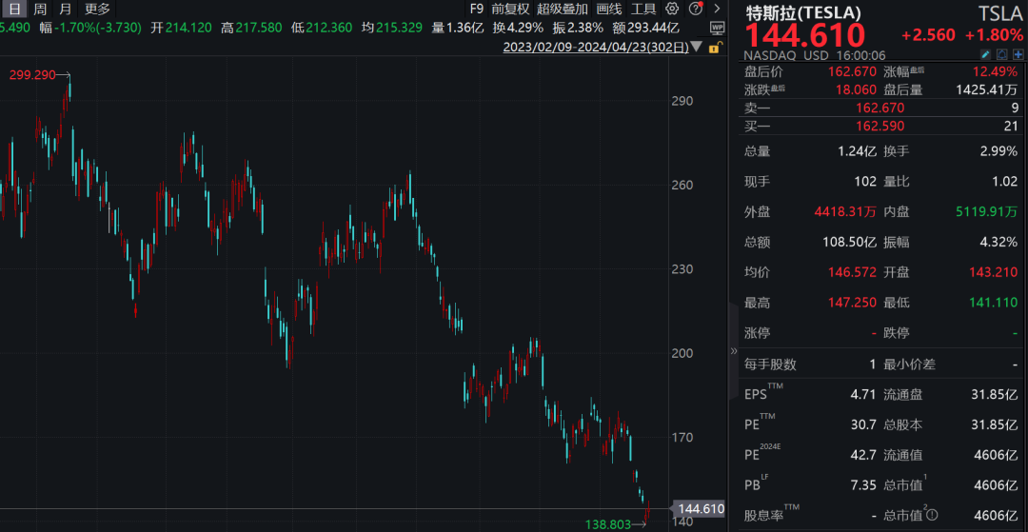Click the 最高 value 147.250
1028x532 pixels.
coord(852,303)
